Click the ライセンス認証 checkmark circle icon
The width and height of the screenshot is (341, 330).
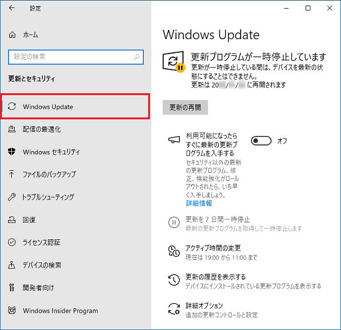(12, 242)
